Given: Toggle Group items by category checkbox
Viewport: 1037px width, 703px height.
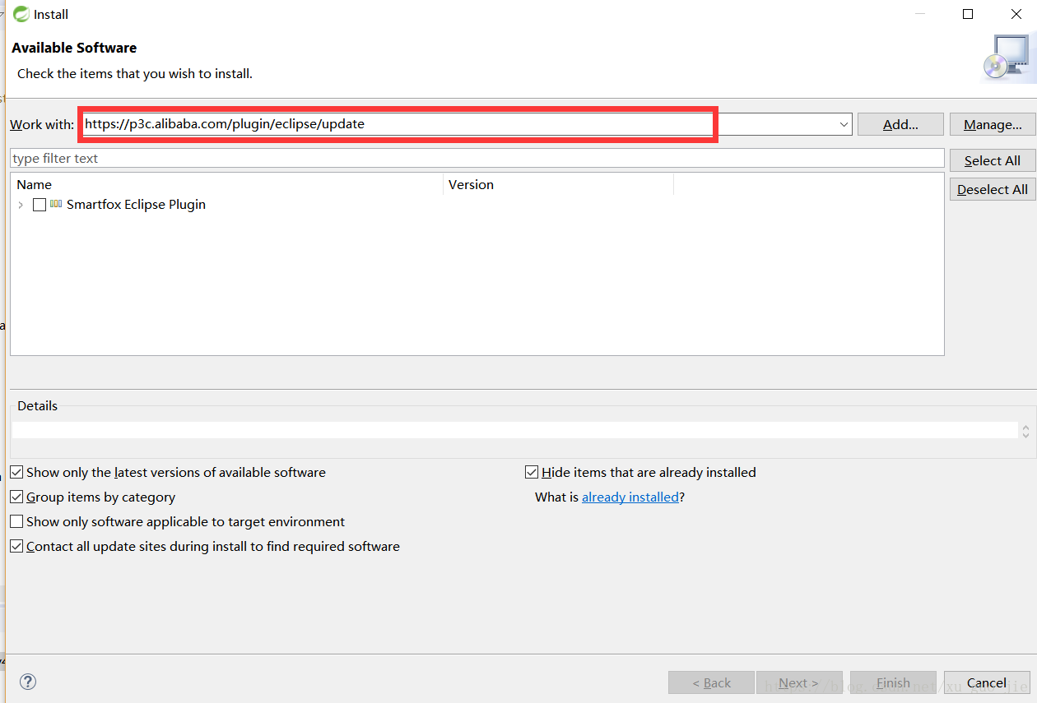Looking at the screenshot, I should [x=16, y=497].
